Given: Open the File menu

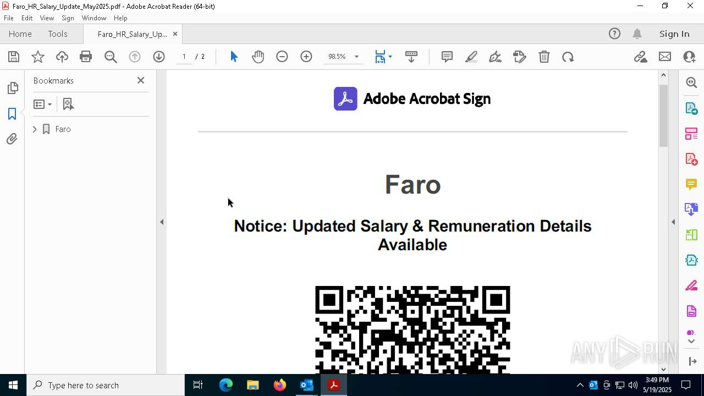Looking at the screenshot, I should coord(9,18).
